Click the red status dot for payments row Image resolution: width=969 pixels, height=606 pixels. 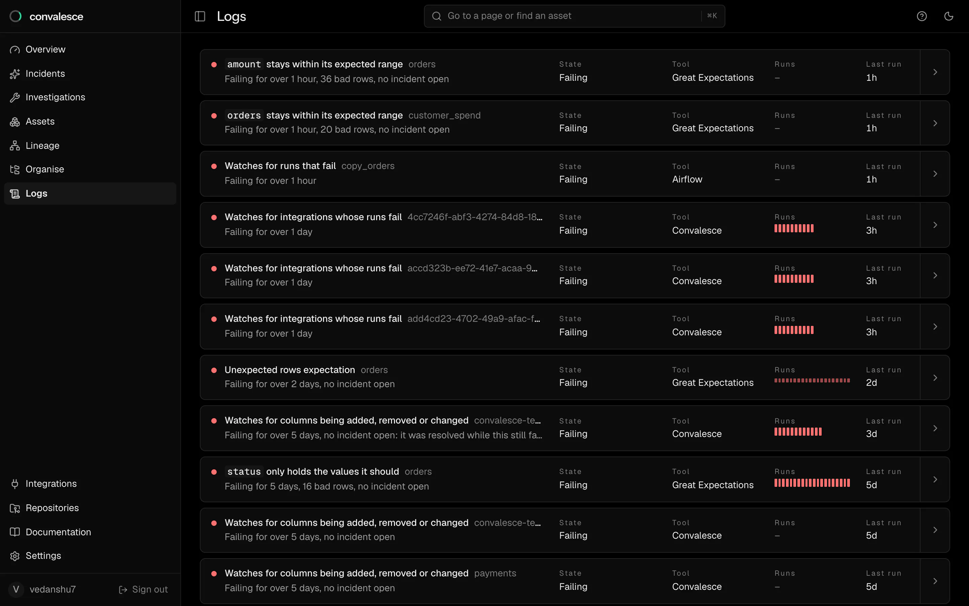214,574
